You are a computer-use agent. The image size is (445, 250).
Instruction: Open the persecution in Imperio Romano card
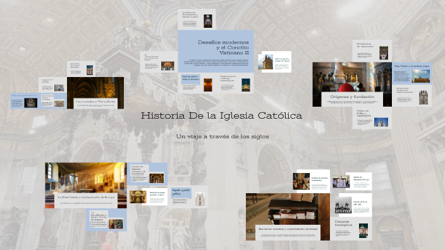click(411, 96)
